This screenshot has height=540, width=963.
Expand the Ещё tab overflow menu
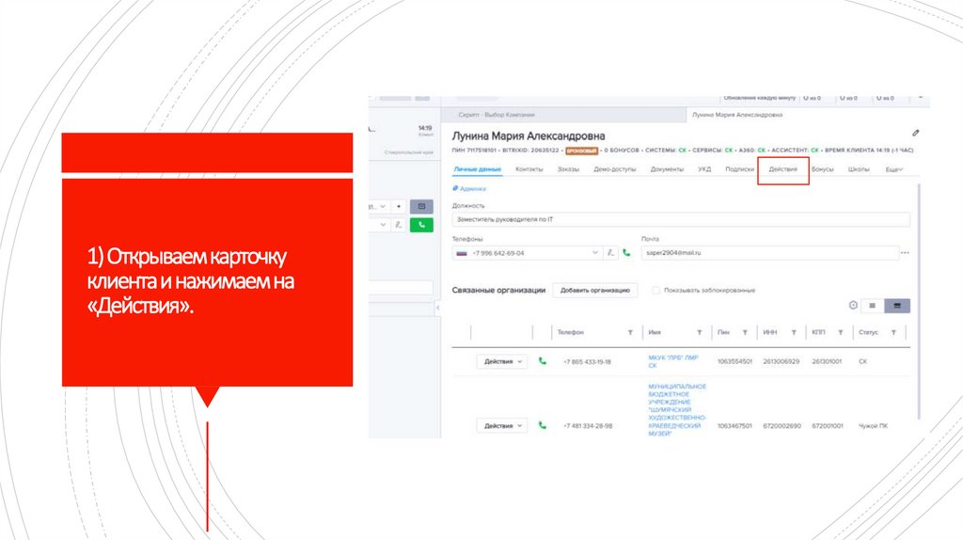pyautogui.click(x=893, y=169)
